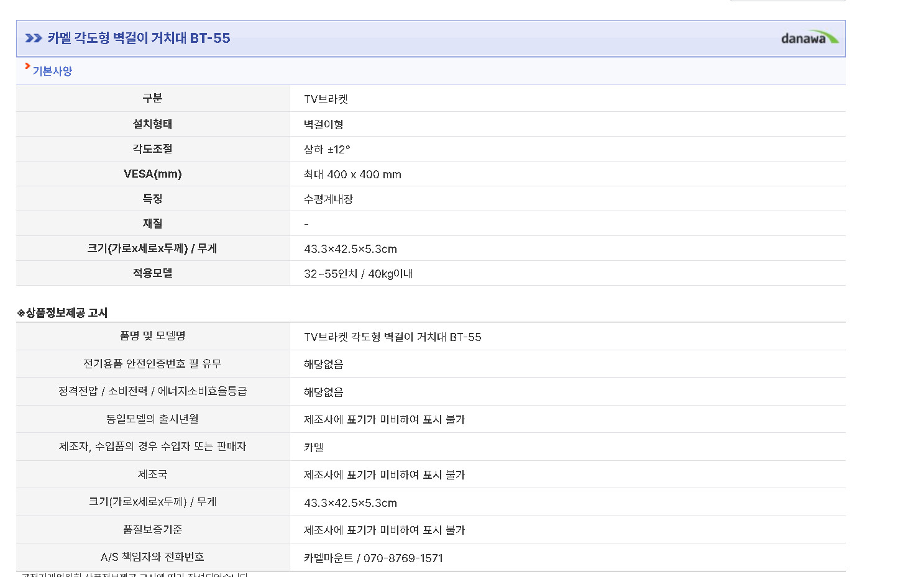Viewport: 898px width, 577px height.
Task: Click the '동일모델의 출시년월' label
Action: (152, 419)
